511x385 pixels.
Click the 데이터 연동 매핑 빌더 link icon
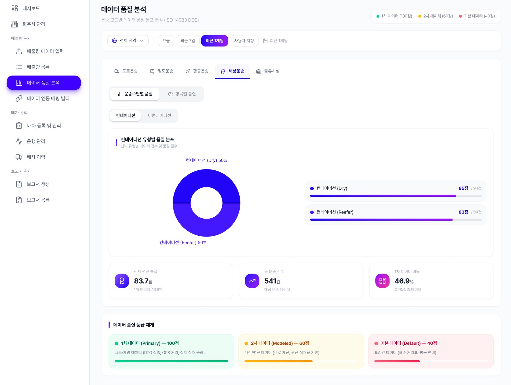click(x=19, y=99)
